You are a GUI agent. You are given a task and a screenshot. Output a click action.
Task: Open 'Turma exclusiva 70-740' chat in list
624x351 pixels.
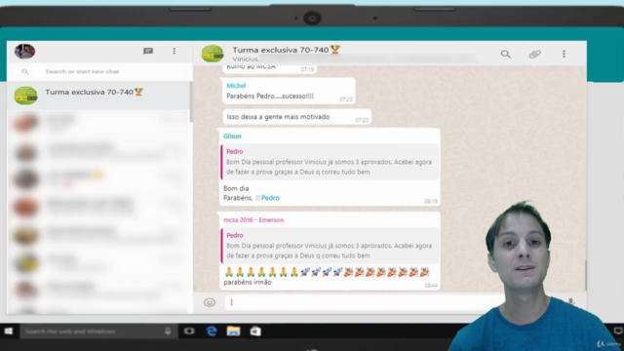pos(98,96)
